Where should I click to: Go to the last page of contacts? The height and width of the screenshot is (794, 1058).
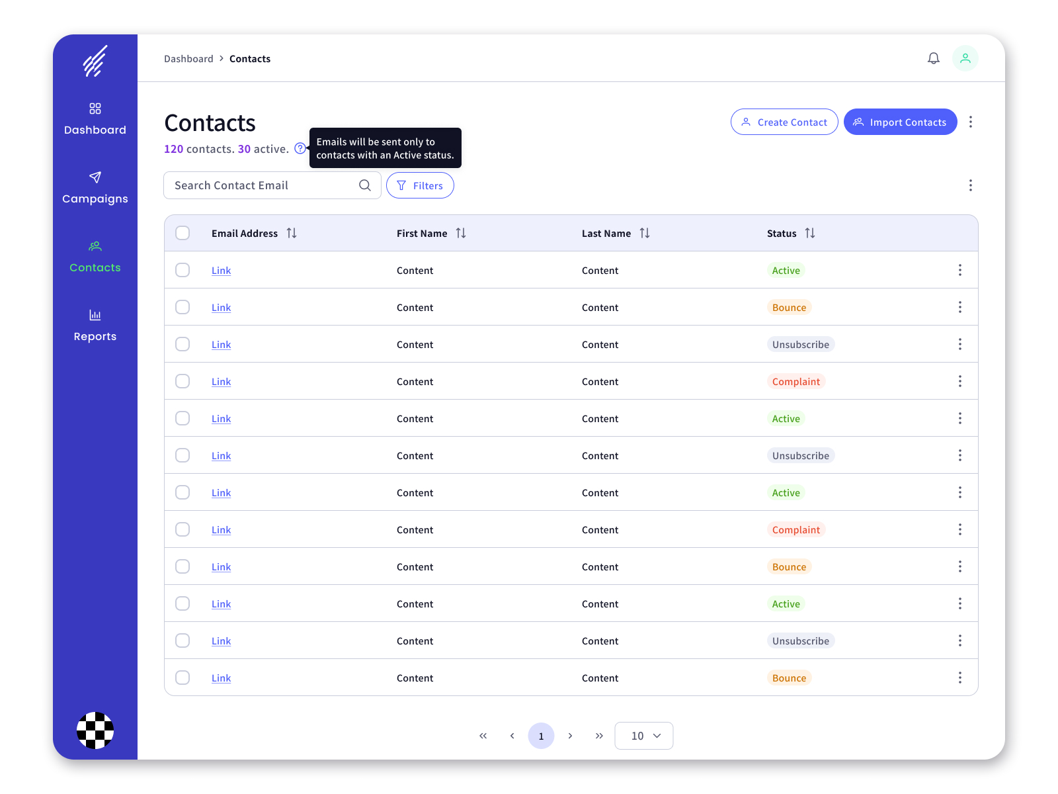tap(599, 736)
